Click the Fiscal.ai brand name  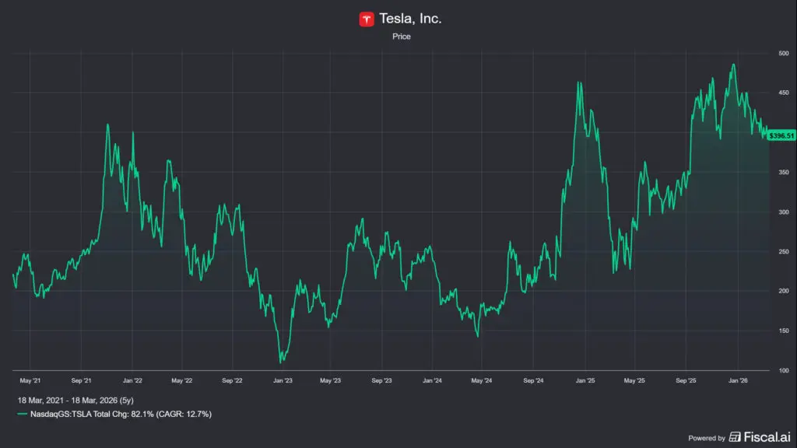[x=767, y=437]
